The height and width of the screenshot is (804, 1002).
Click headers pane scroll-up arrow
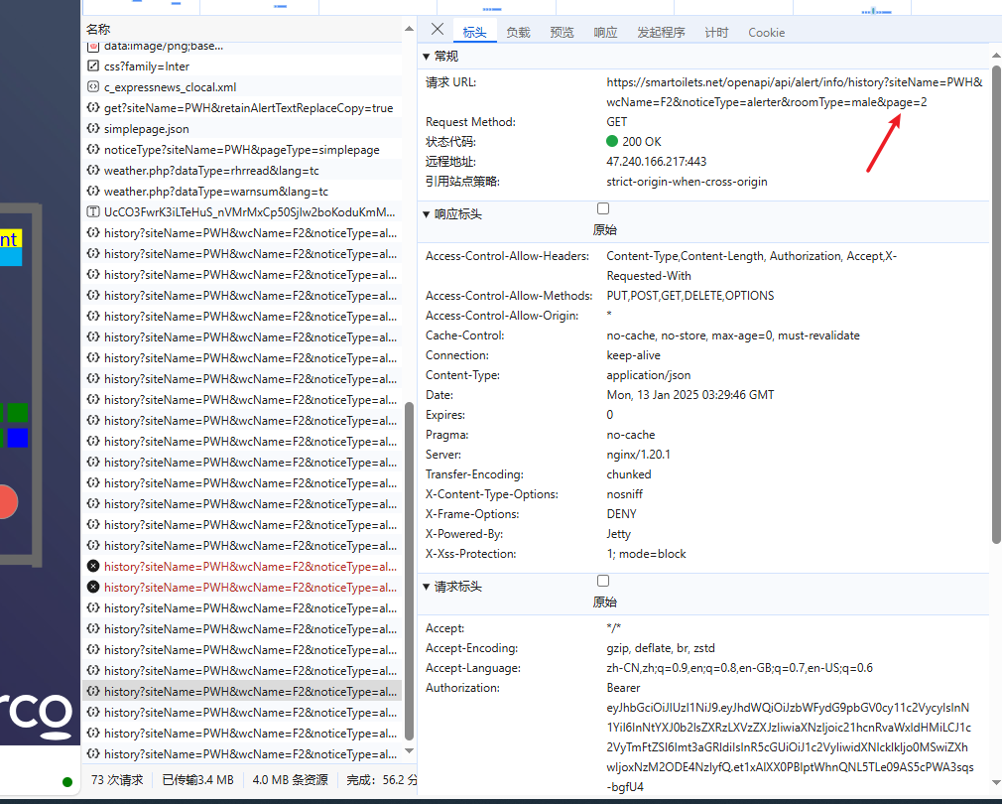pos(996,55)
